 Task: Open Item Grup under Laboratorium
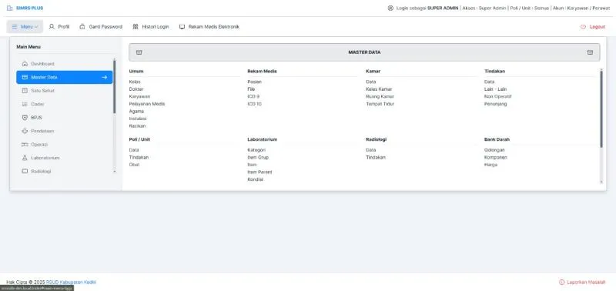pos(258,157)
